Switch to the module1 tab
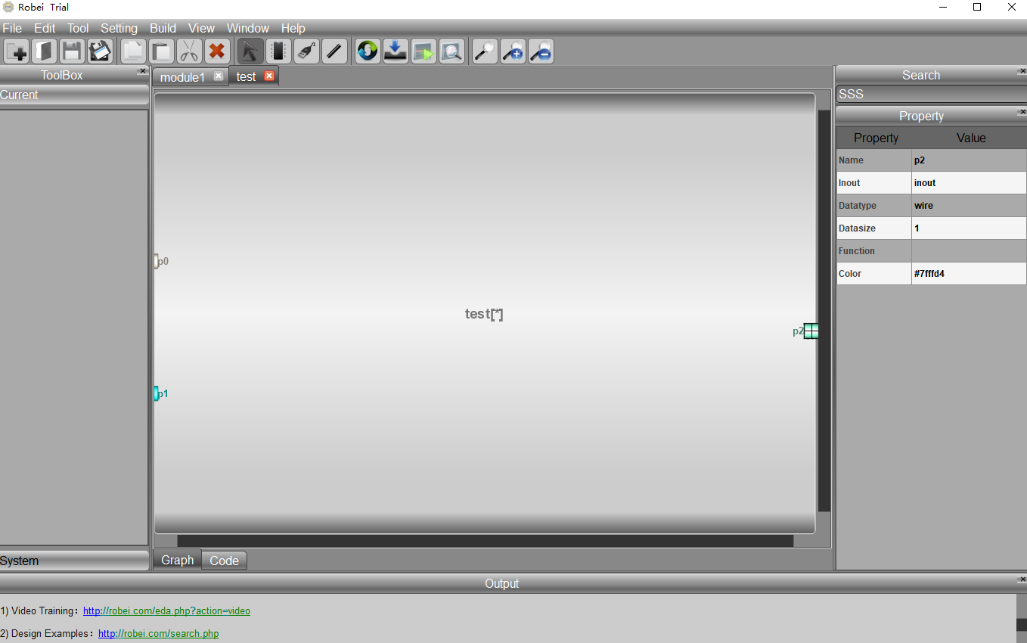 click(182, 77)
